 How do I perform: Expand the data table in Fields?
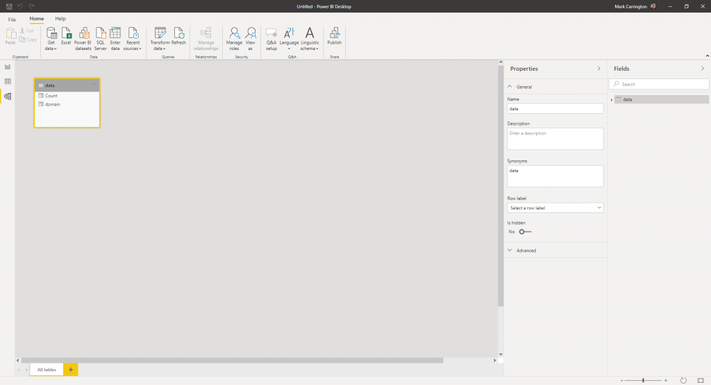coord(612,100)
